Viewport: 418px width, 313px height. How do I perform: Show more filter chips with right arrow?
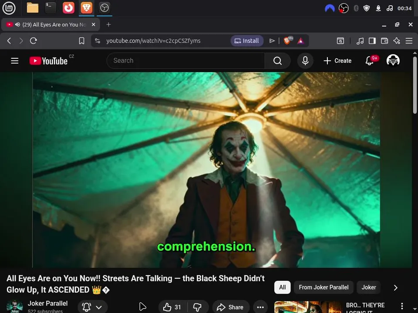click(x=396, y=287)
